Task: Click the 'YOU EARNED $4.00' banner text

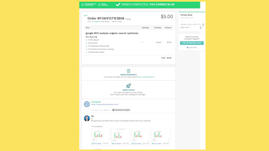Action: [162, 5]
